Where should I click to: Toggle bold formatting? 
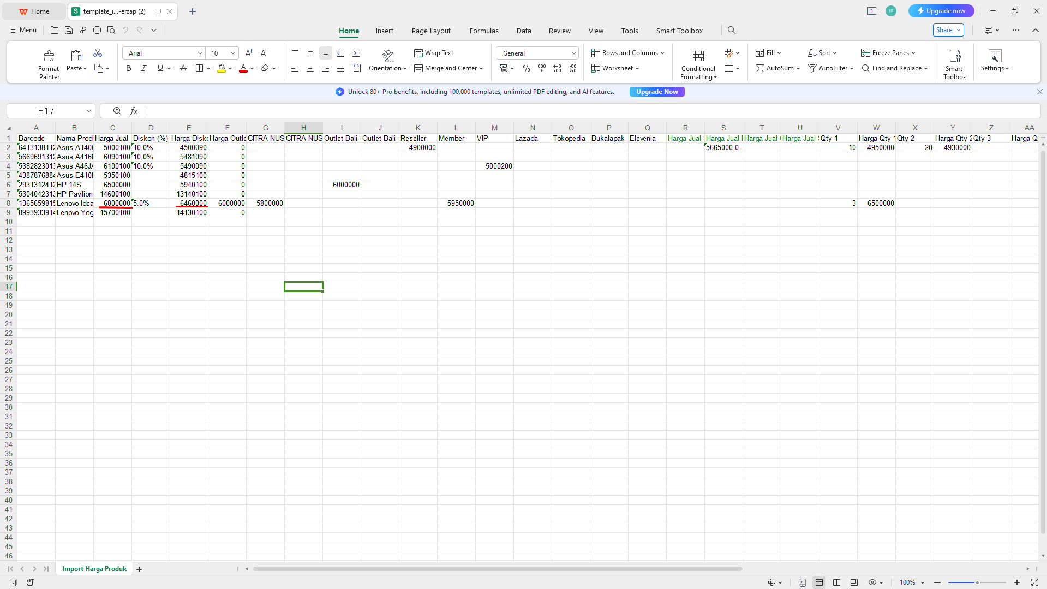click(x=129, y=68)
